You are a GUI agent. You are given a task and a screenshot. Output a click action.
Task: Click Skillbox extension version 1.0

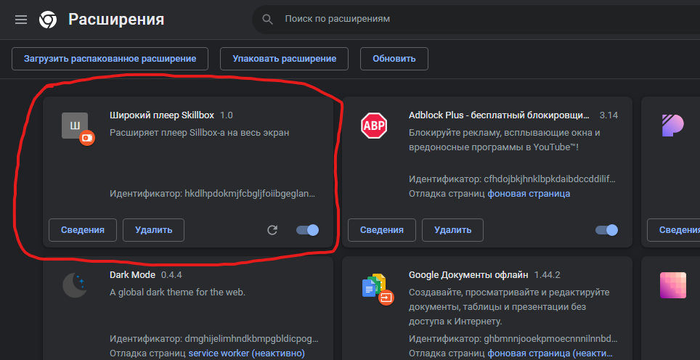tap(227, 115)
